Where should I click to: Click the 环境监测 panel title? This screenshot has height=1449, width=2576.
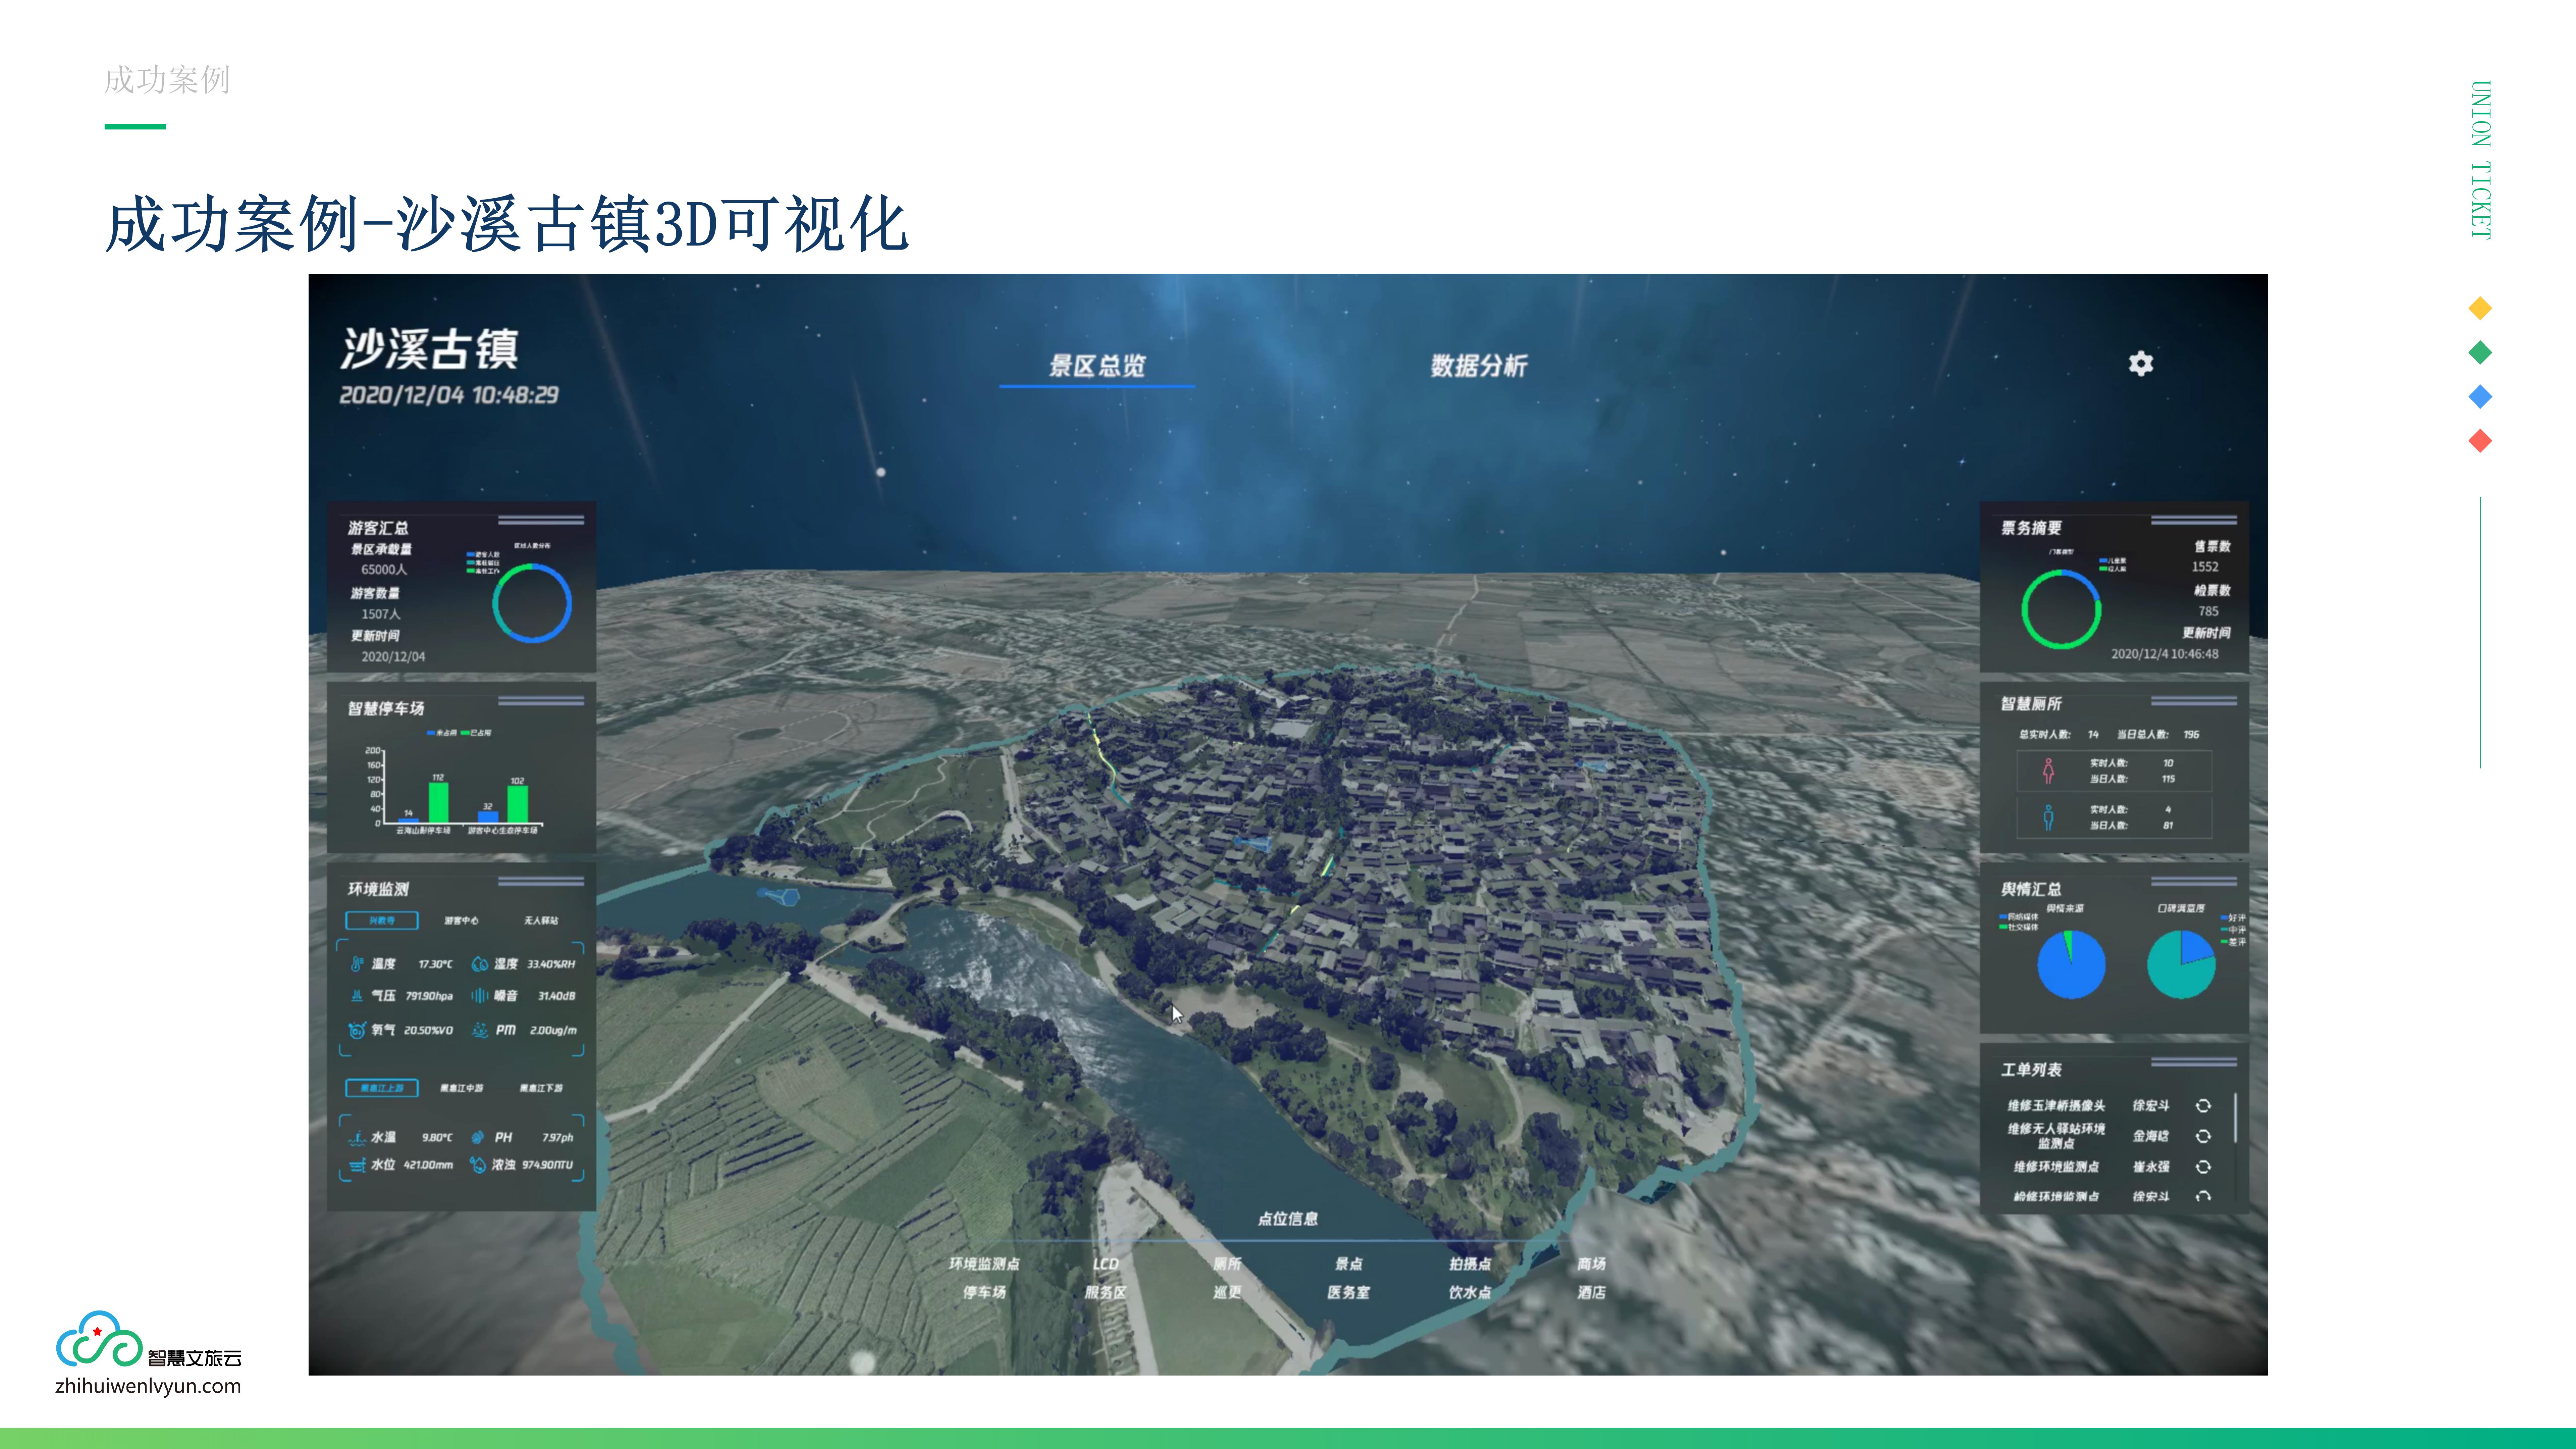pyautogui.click(x=378, y=889)
